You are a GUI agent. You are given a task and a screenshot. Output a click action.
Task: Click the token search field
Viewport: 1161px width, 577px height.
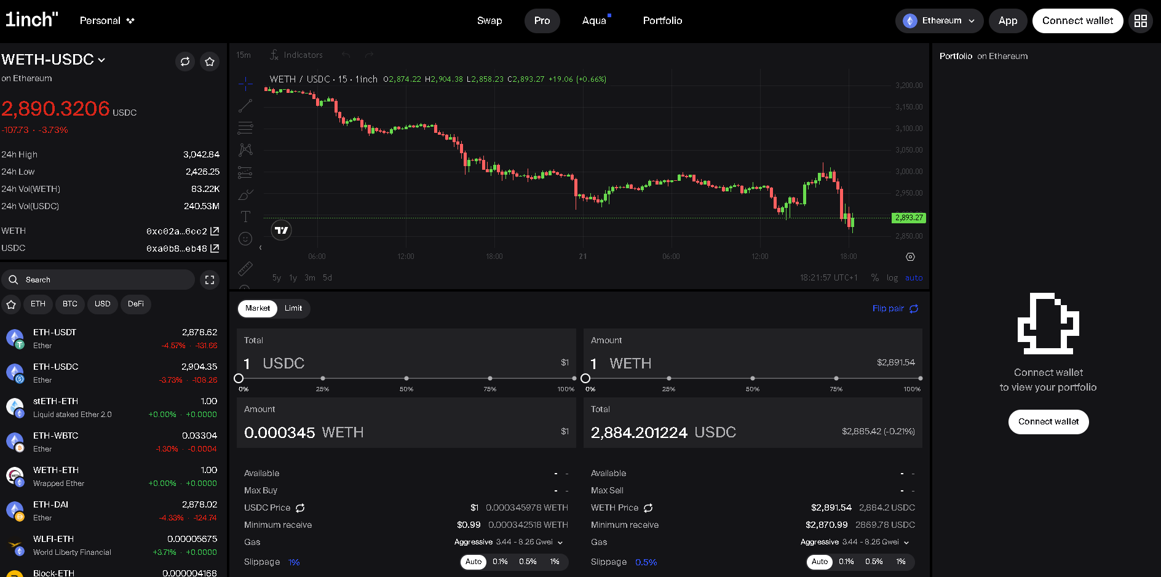pos(98,279)
